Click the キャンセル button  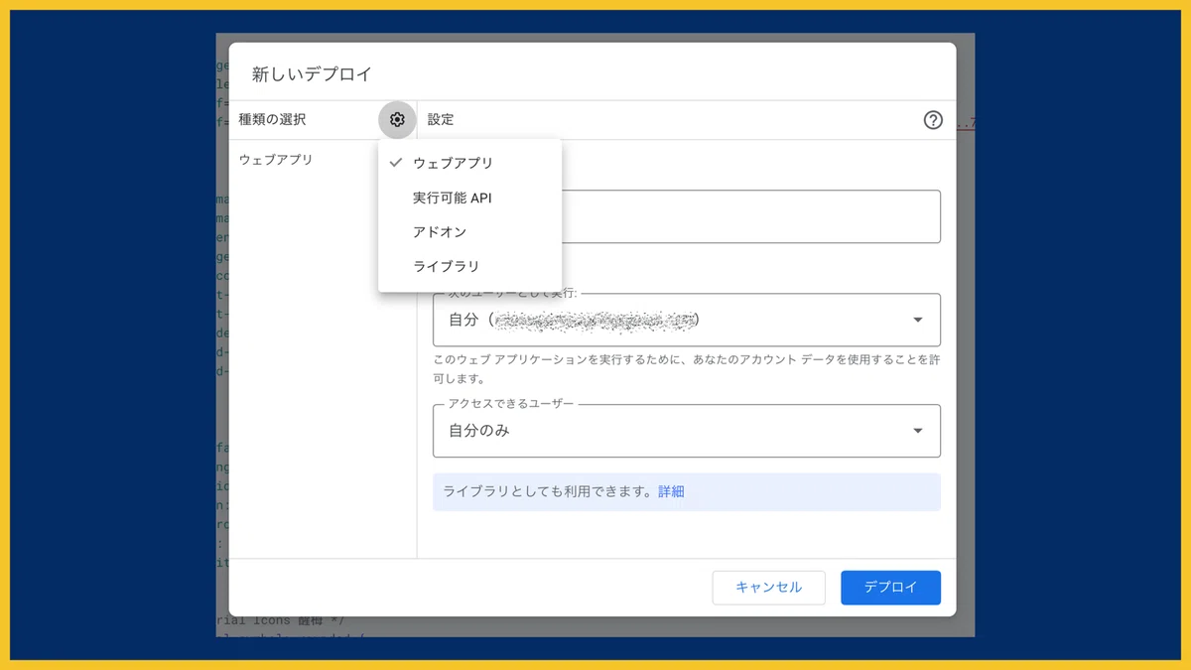[x=768, y=588]
